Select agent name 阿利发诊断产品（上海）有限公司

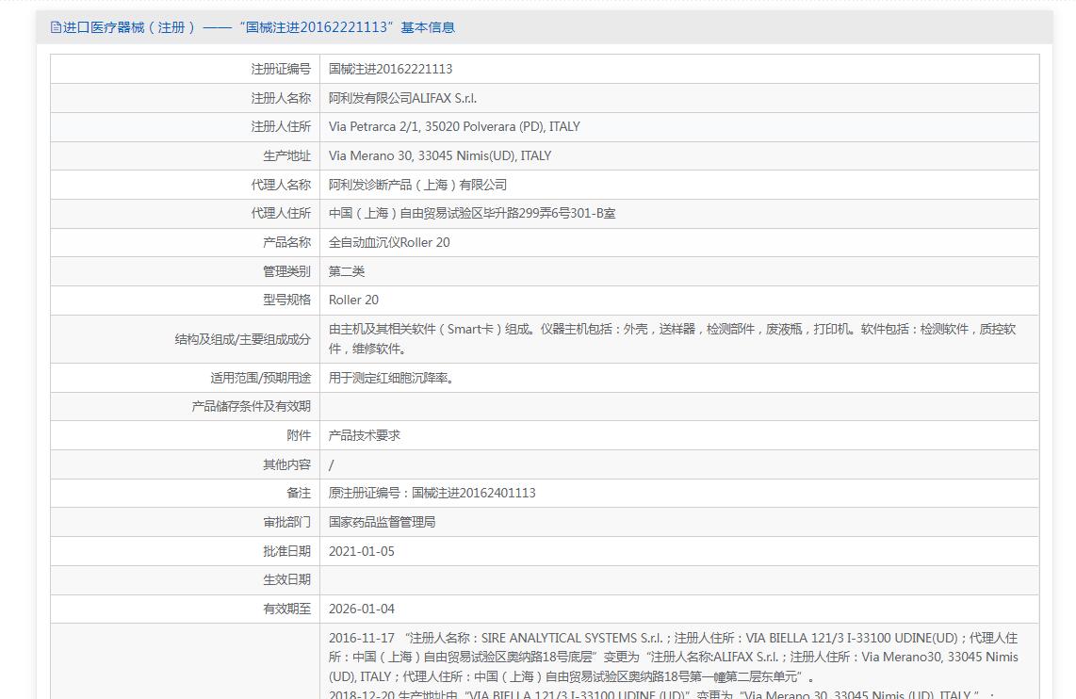point(417,185)
